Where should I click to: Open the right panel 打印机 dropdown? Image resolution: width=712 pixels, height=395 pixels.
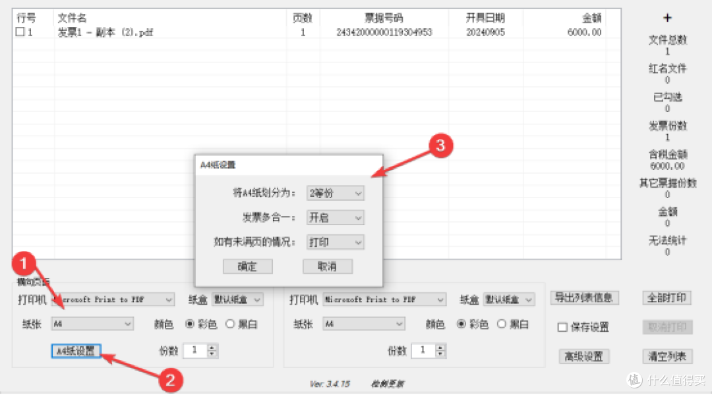click(384, 300)
